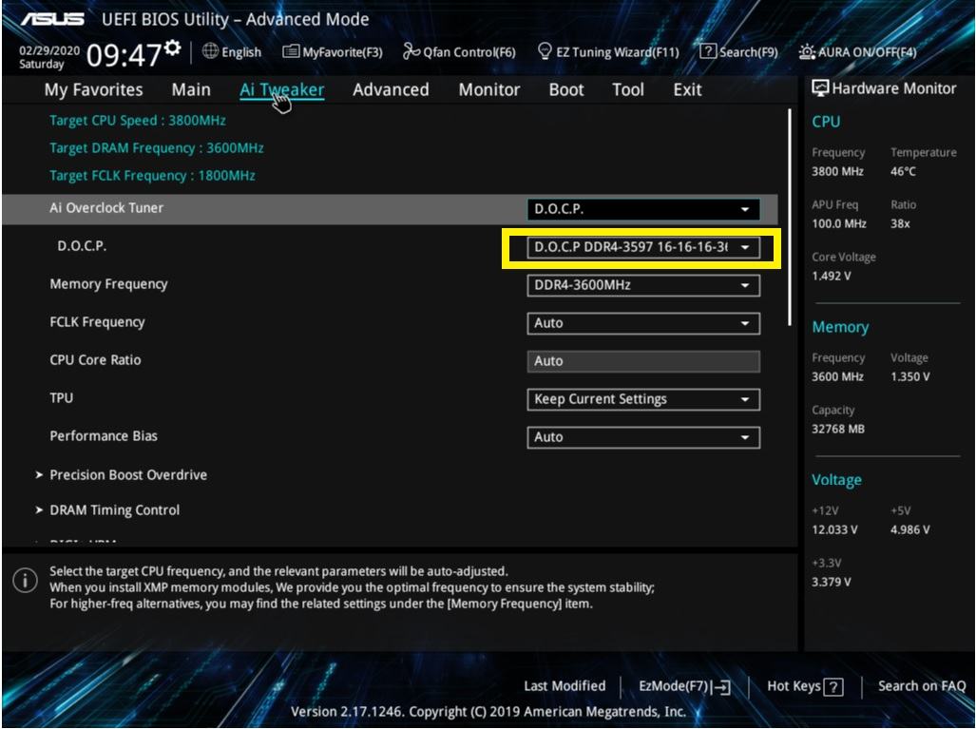Switch to the Advanced tab

391,89
